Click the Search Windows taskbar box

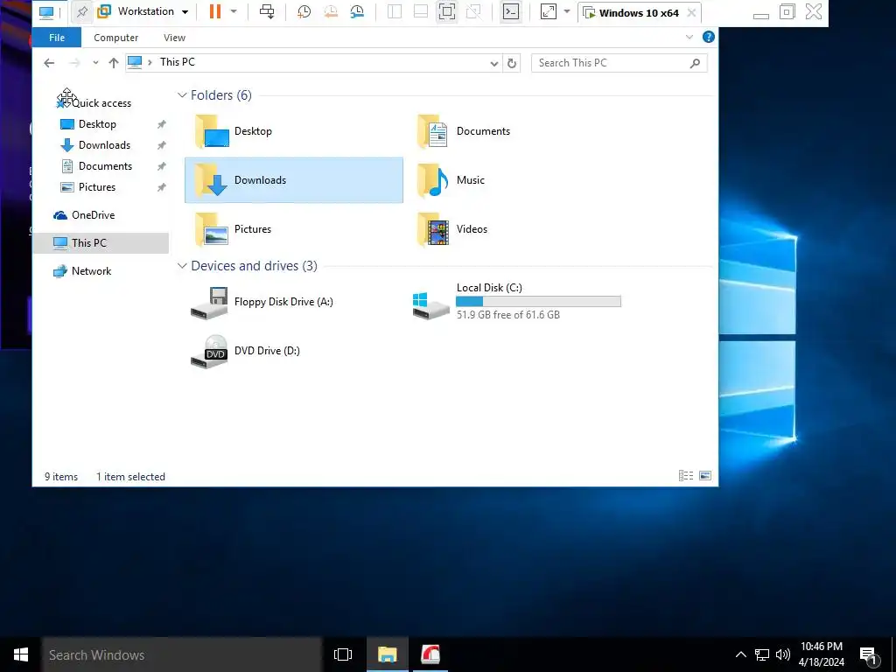click(x=182, y=654)
